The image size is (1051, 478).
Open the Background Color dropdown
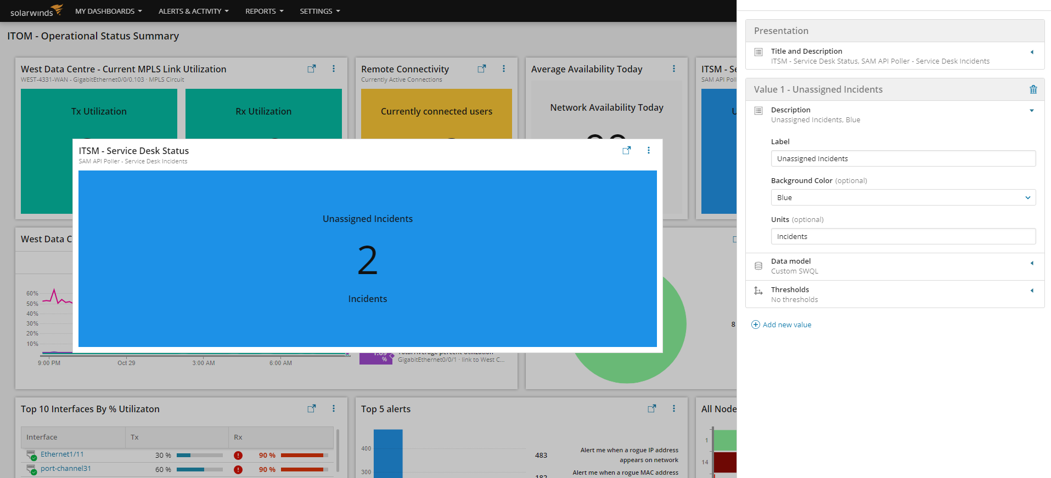tap(903, 197)
